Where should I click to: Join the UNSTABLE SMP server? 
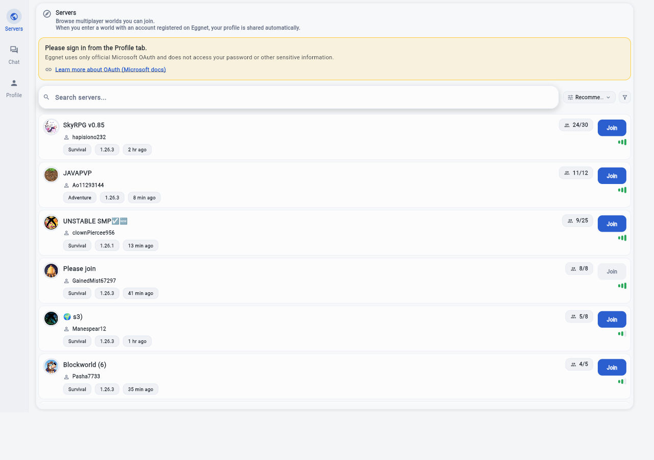[612, 224]
